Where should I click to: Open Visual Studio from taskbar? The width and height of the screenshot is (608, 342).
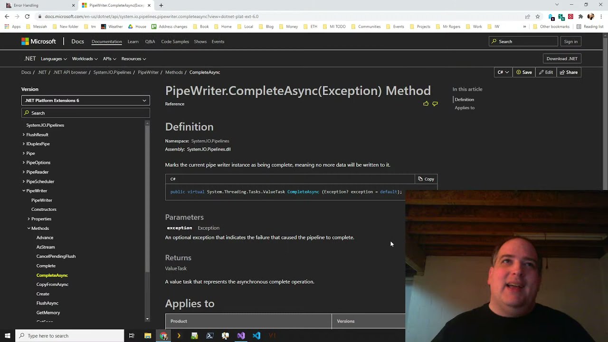pyautogui.click(x=241, y=336)
